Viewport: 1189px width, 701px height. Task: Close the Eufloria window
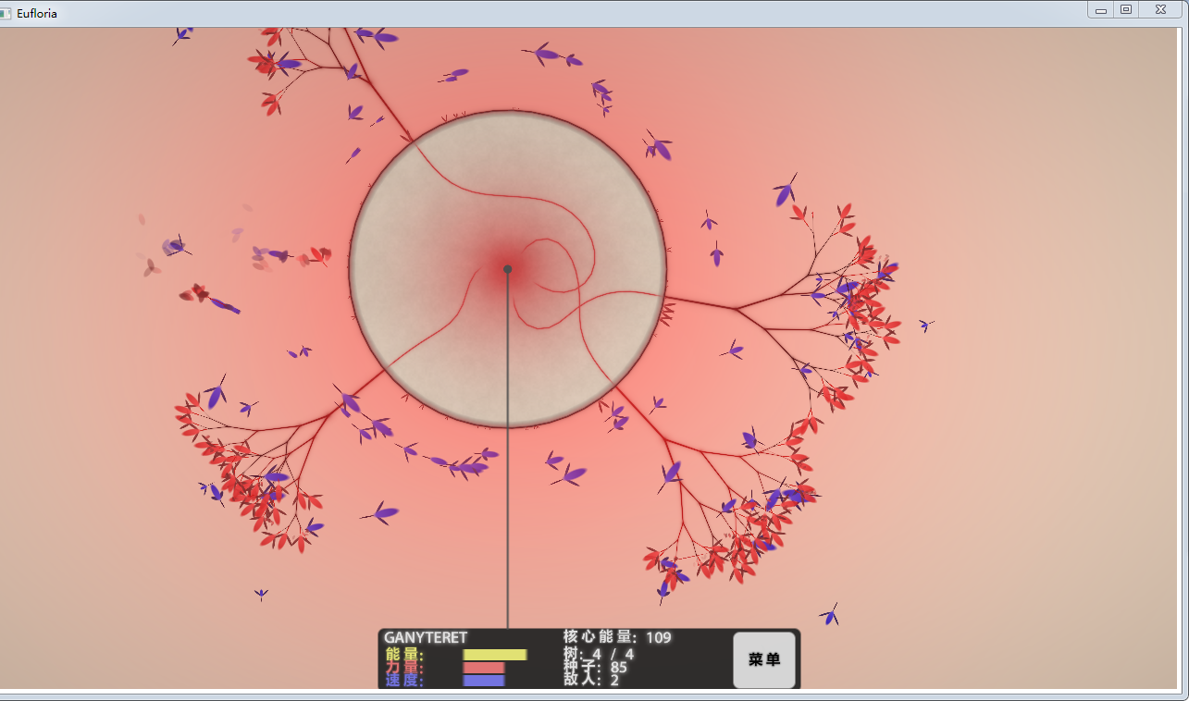click(x=1160, y=9)
